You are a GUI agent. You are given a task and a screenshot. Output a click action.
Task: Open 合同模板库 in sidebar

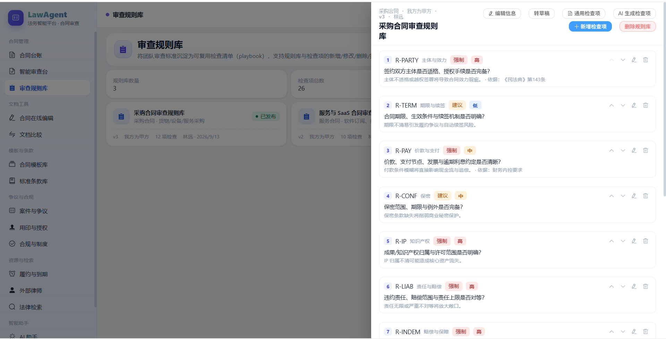[x=48, y=164]
